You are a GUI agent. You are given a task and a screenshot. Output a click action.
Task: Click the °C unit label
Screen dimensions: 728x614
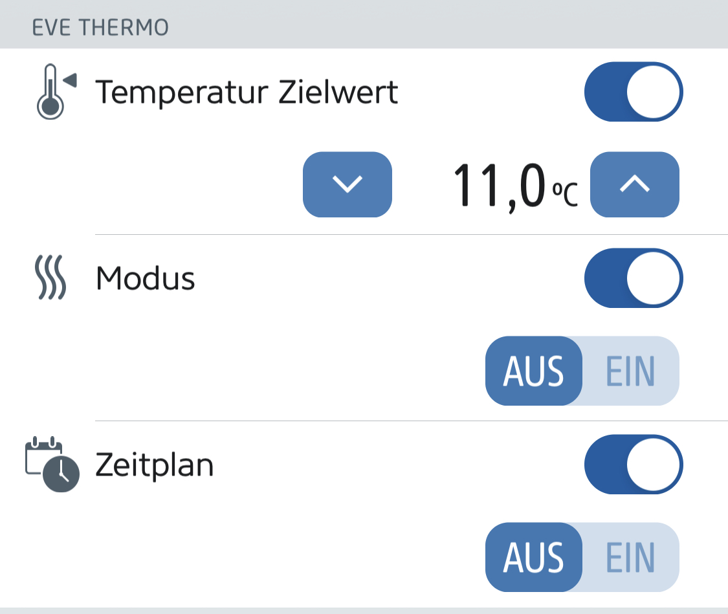click(x=564, y=193)
